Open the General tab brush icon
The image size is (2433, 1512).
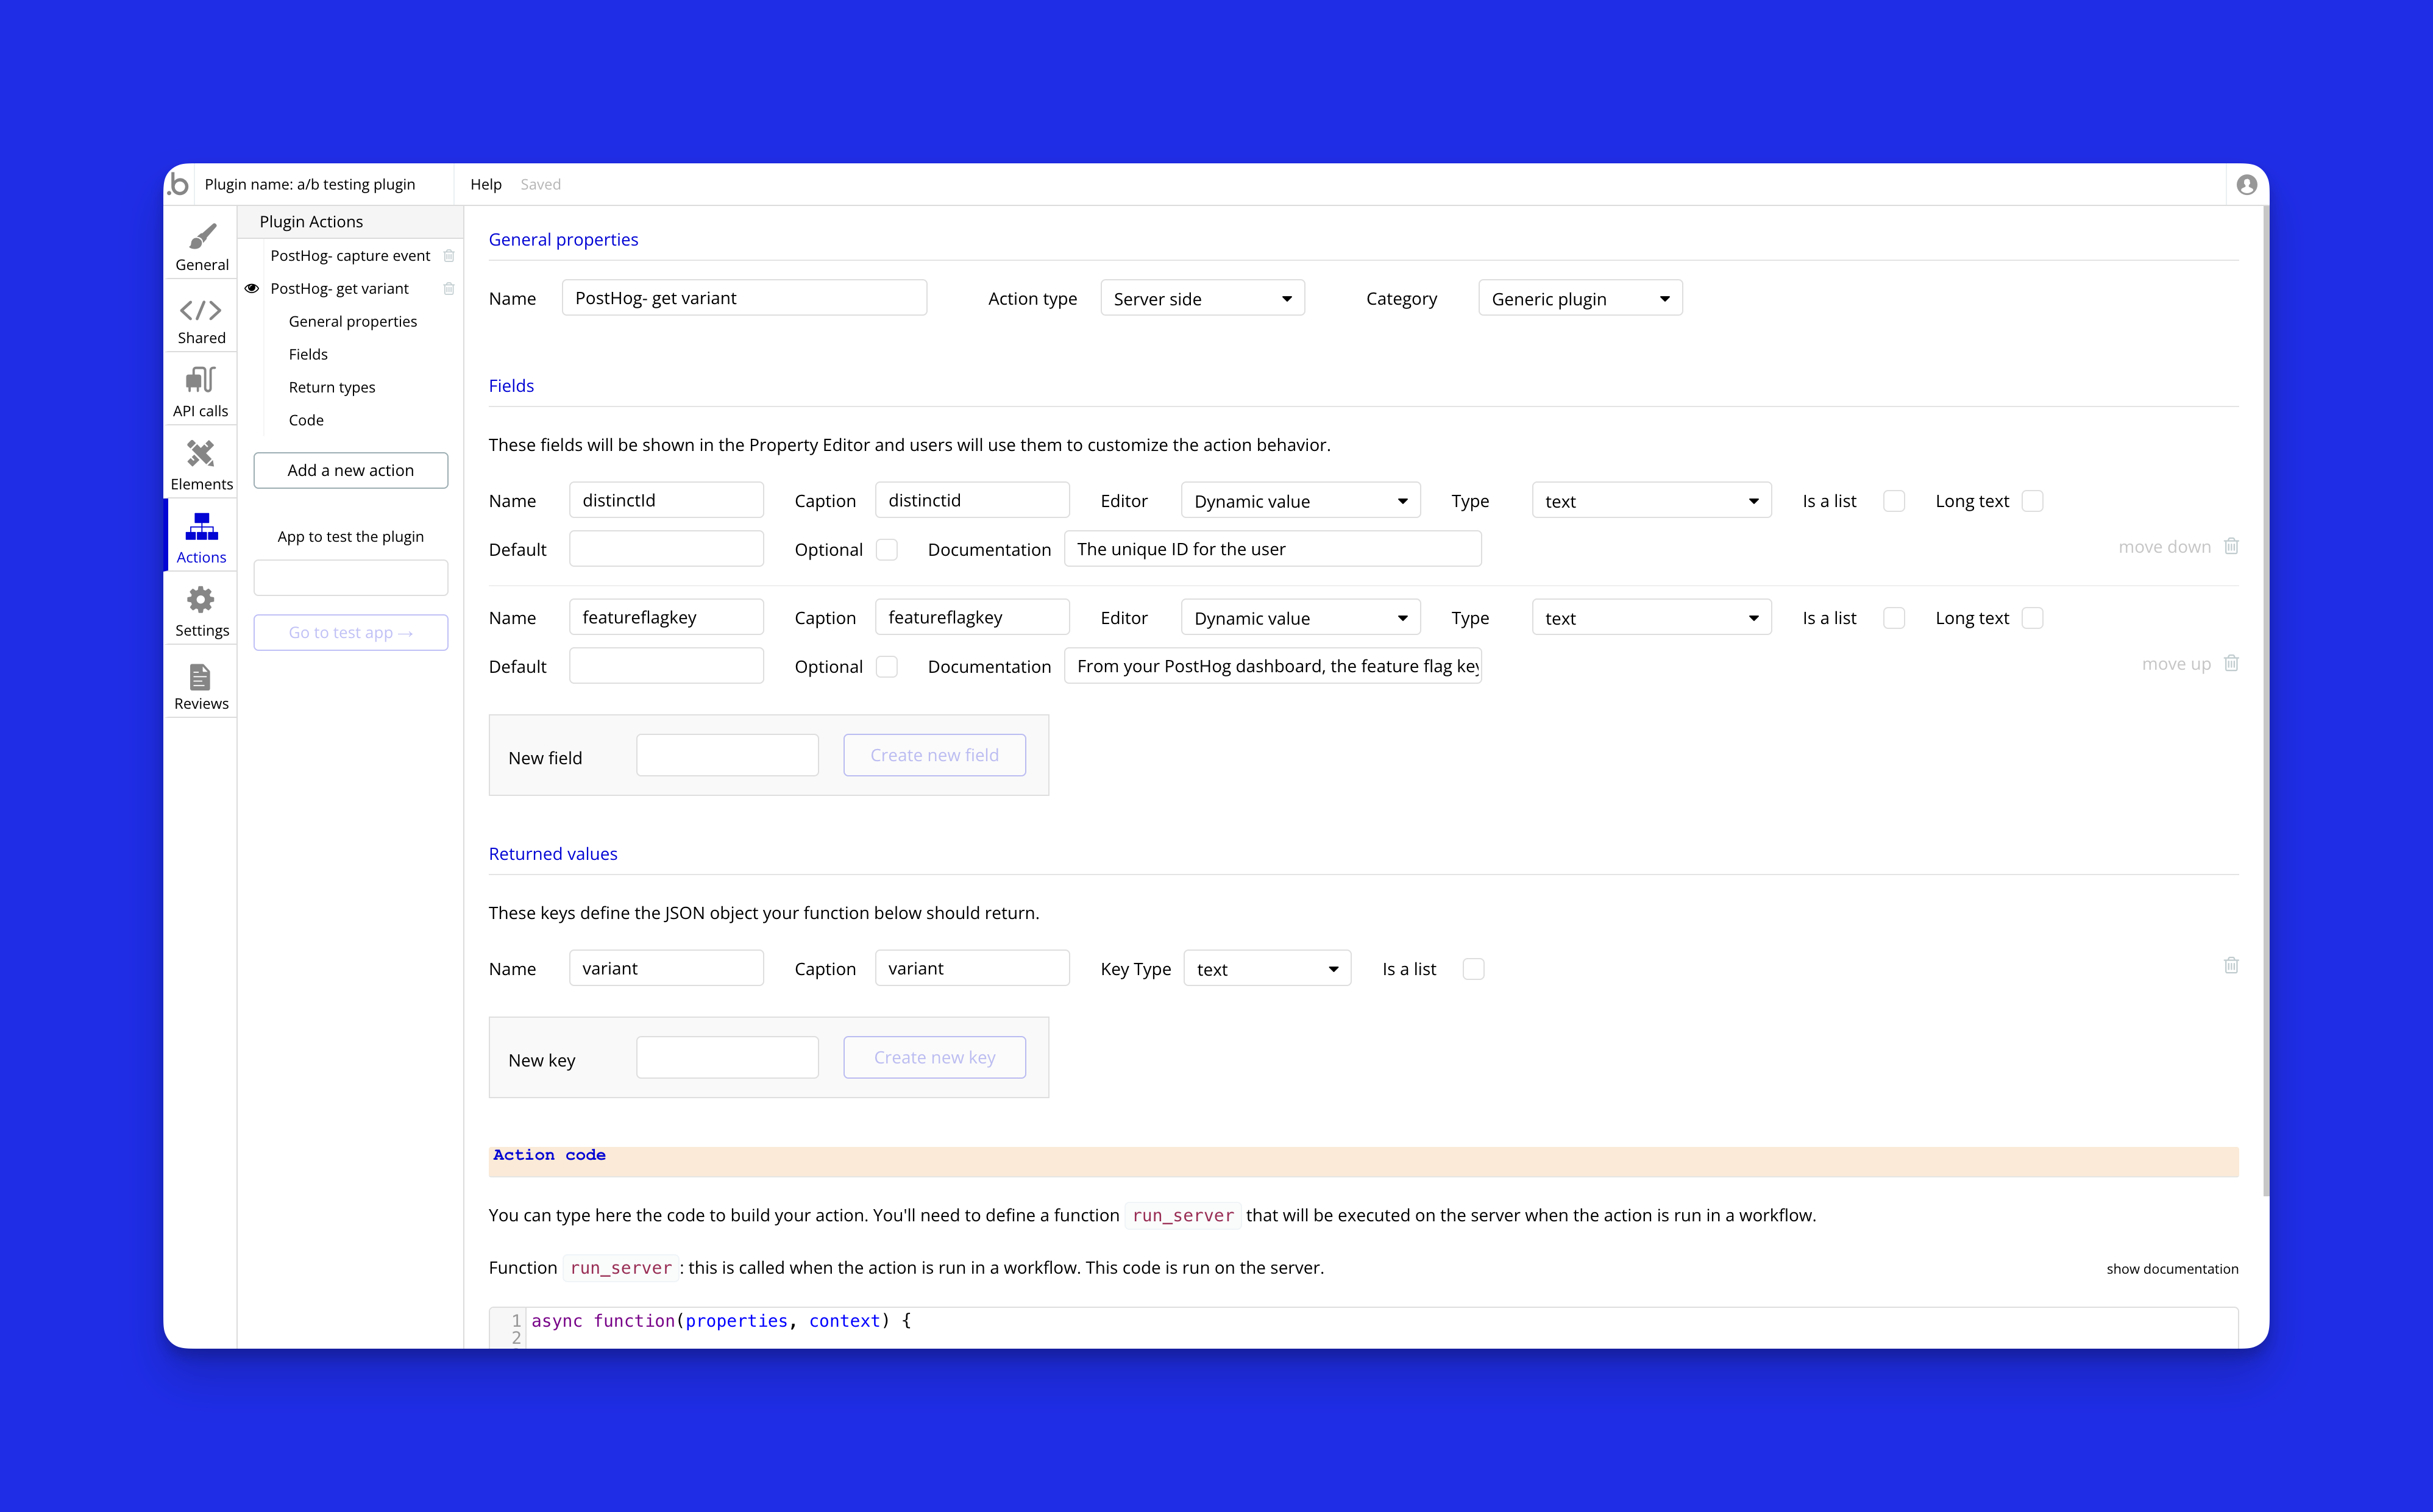201,237
